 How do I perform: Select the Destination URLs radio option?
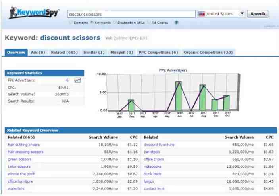tap(115, 23)
